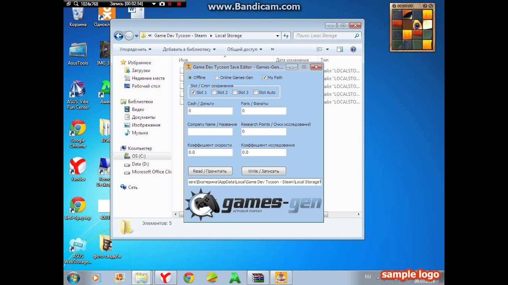Sort by Дата изменения column header
Viewport: 508px width, 285px height.
(x=292, y=60)
